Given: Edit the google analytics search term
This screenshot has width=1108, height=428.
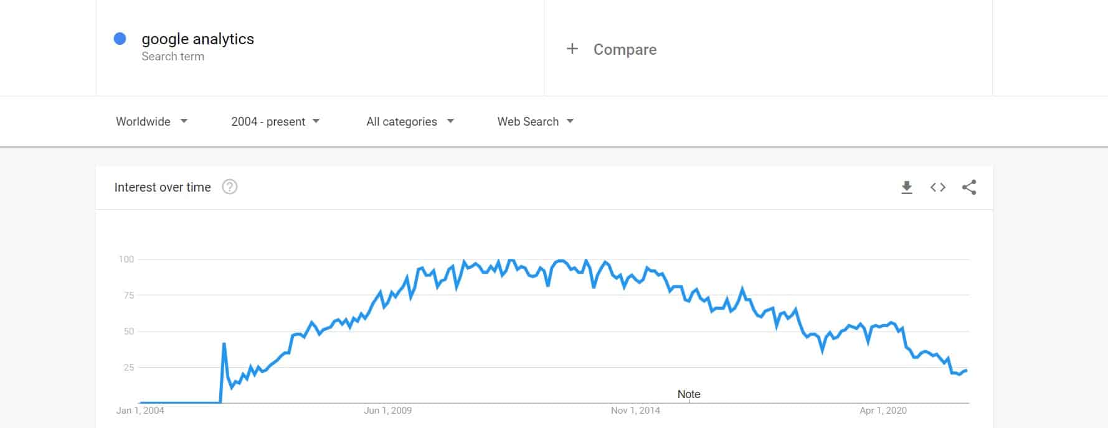Looking at the screenshot, I should click(197, 39).
